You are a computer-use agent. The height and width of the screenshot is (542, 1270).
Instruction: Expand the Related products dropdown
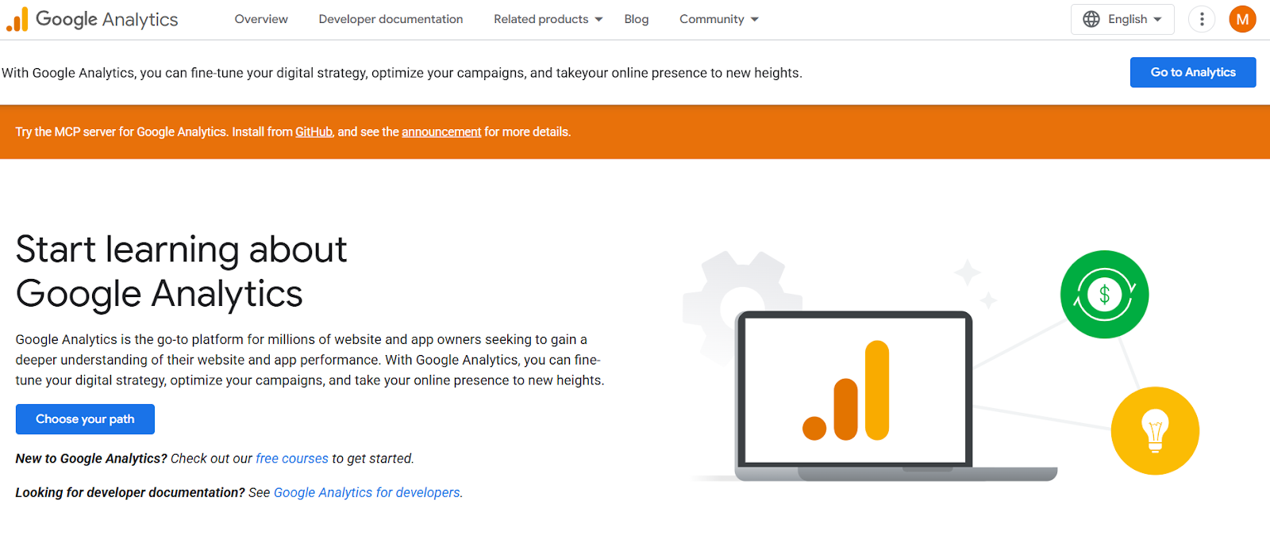tap(548, 19)
